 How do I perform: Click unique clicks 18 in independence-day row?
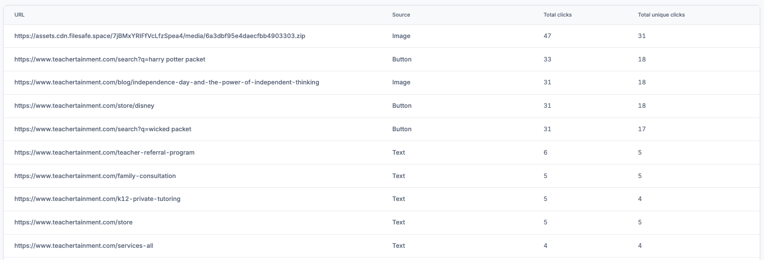tap(642, 82)
